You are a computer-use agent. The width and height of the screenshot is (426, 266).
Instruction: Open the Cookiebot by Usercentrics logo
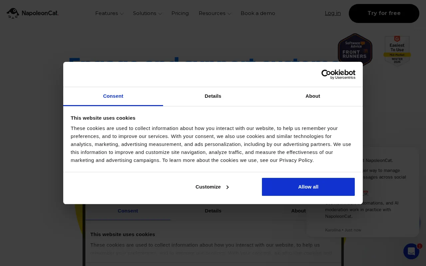click(x=338, y=74)
